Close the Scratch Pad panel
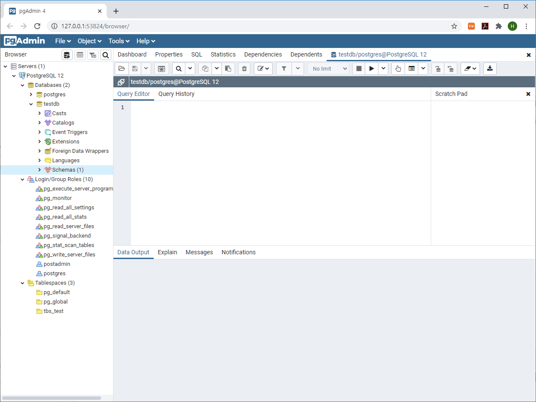Viewport: 536px width, 402px height. pyautogui.click(x=528, y=94)
